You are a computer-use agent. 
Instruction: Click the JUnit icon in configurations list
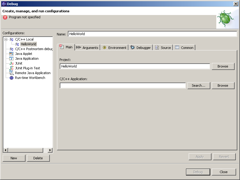(11, 63)
